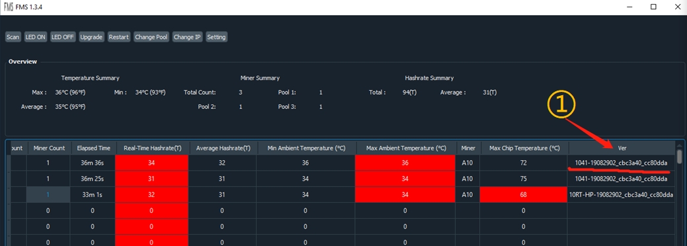Open the Change Pool dialog
Image resolution: width=687 pixels, height=246 pixels.
[x=151, y=37]
